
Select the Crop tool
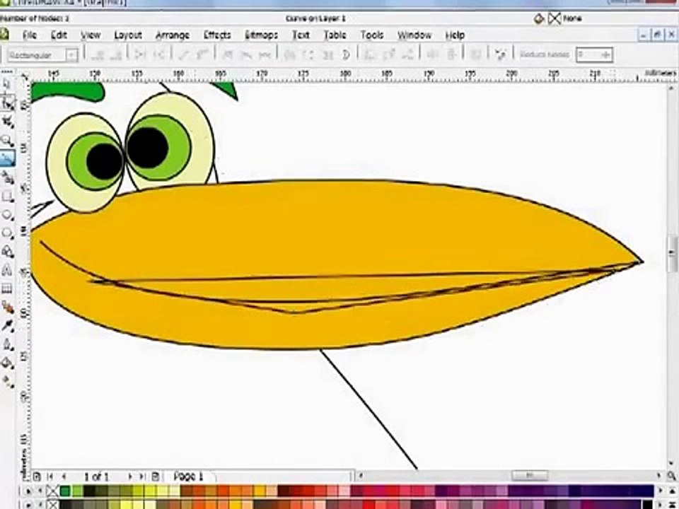click(7, 122)
